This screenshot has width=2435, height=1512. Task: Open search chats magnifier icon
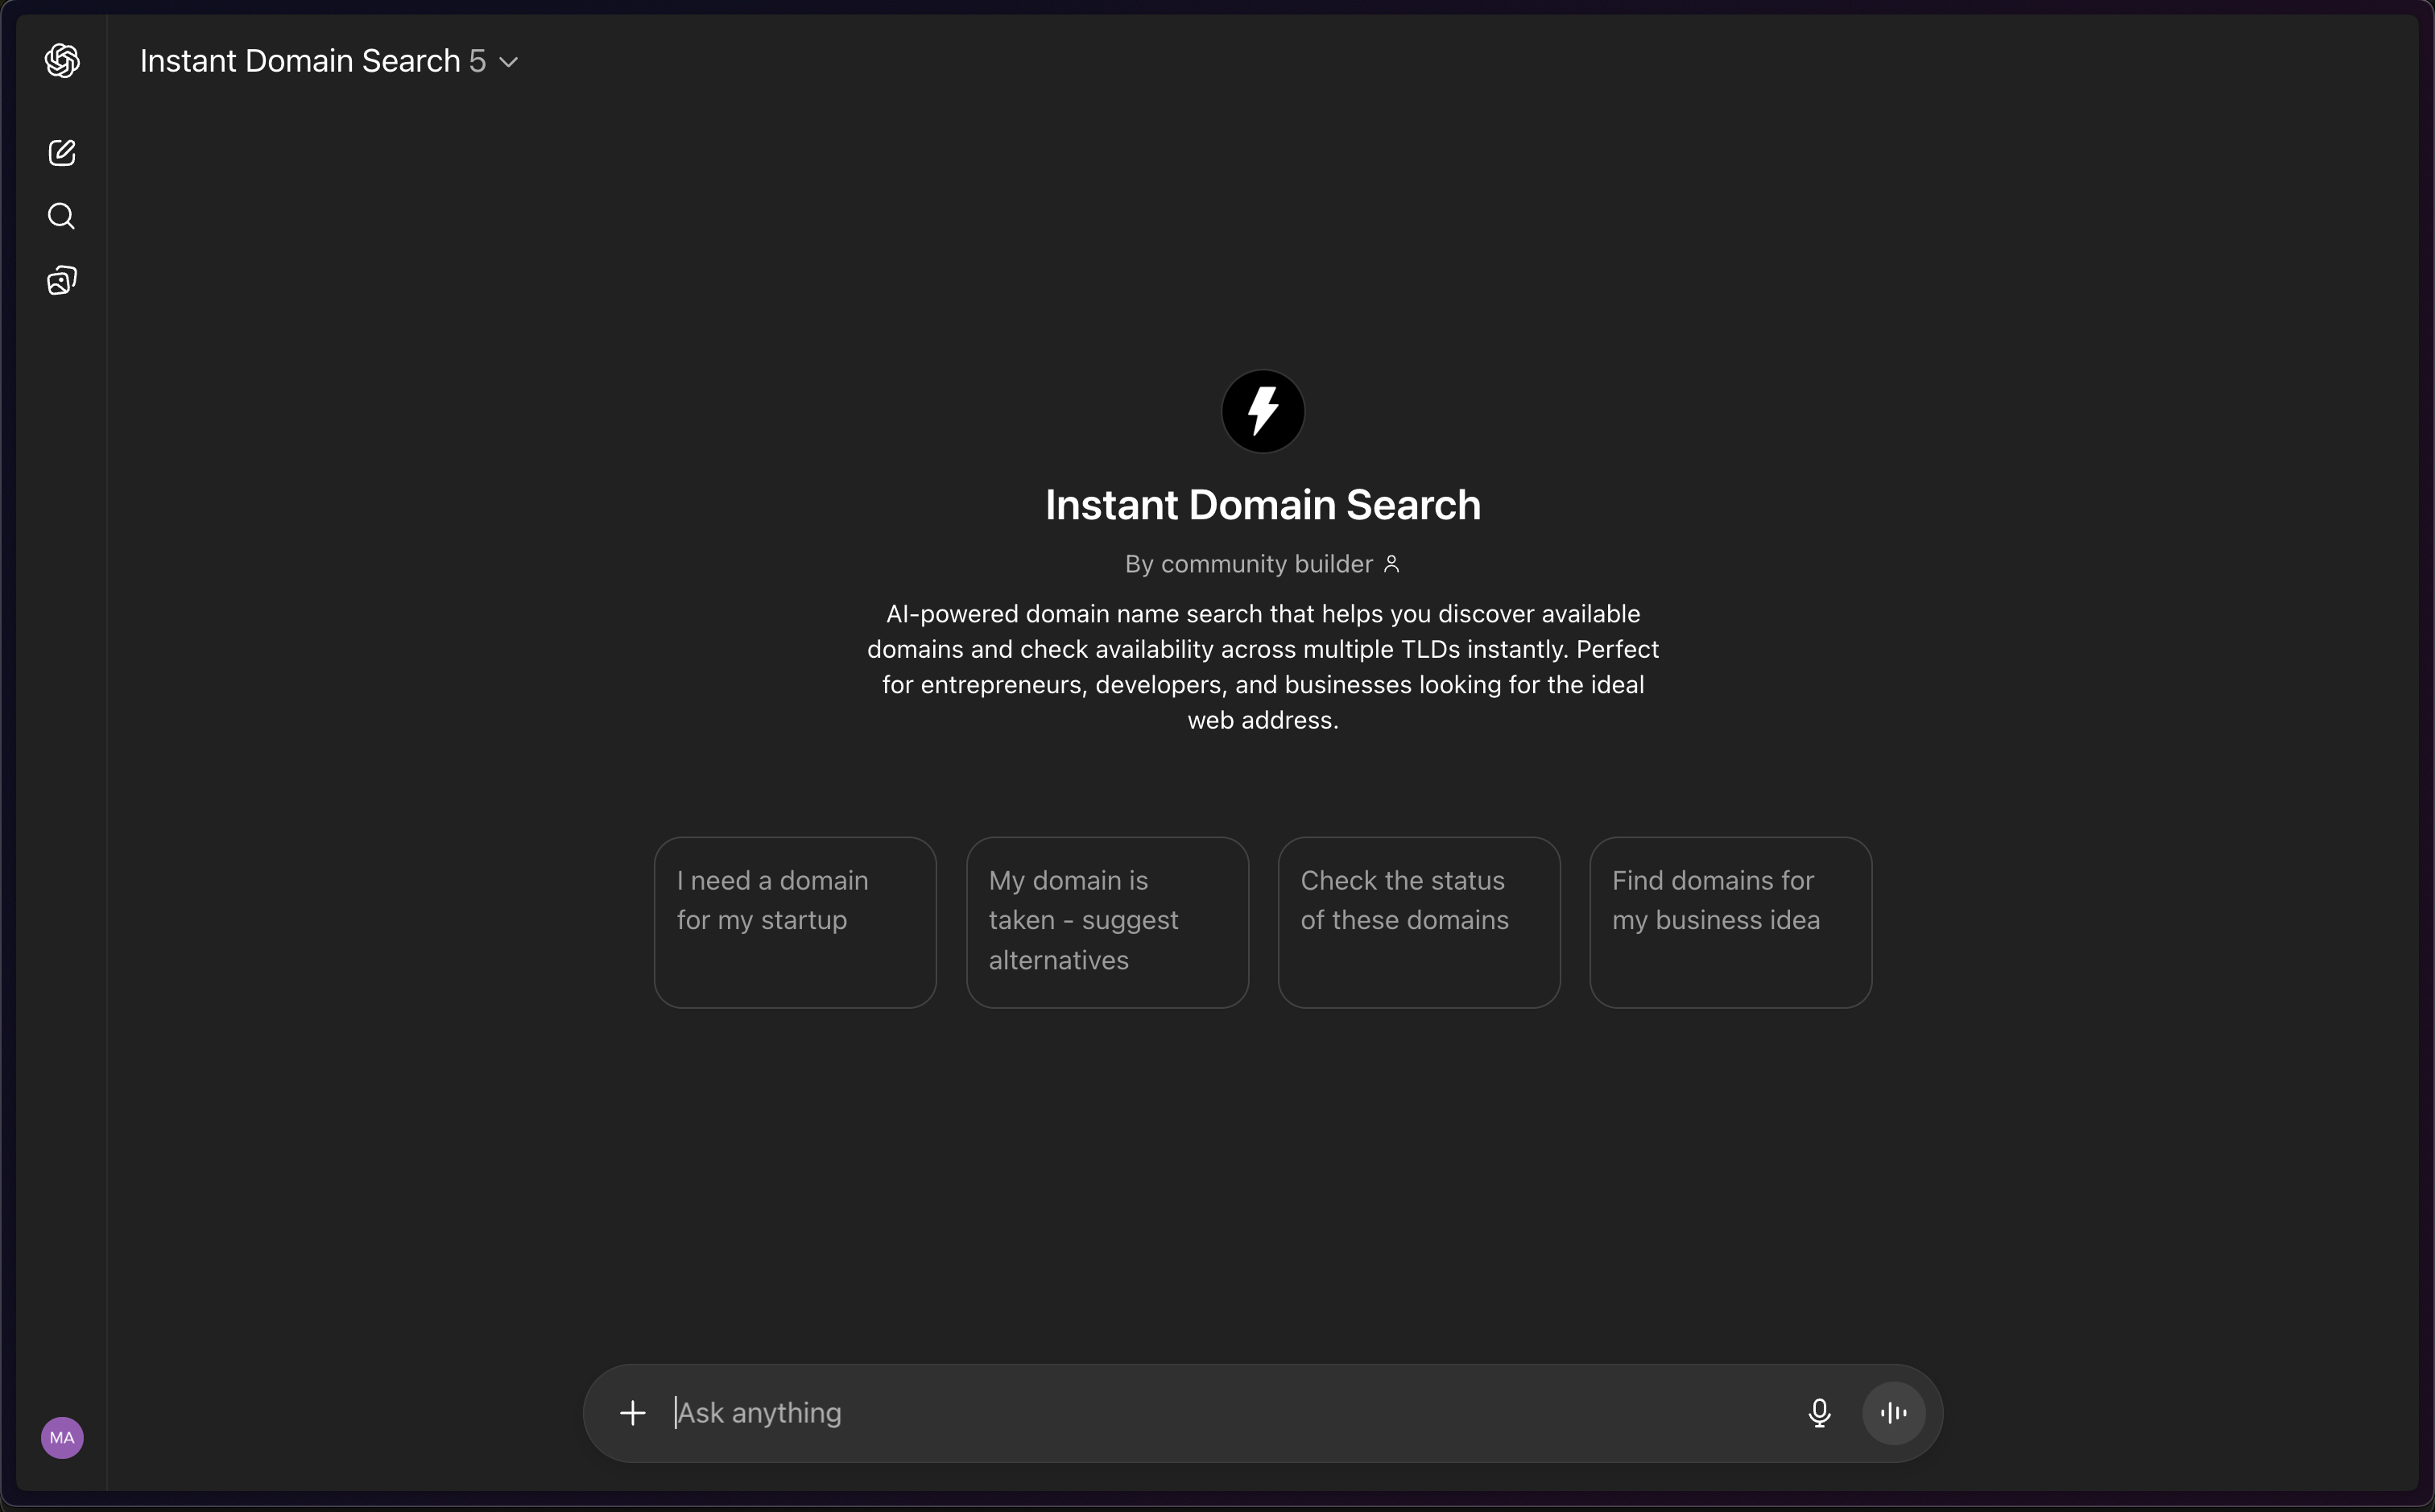(62, 216)
